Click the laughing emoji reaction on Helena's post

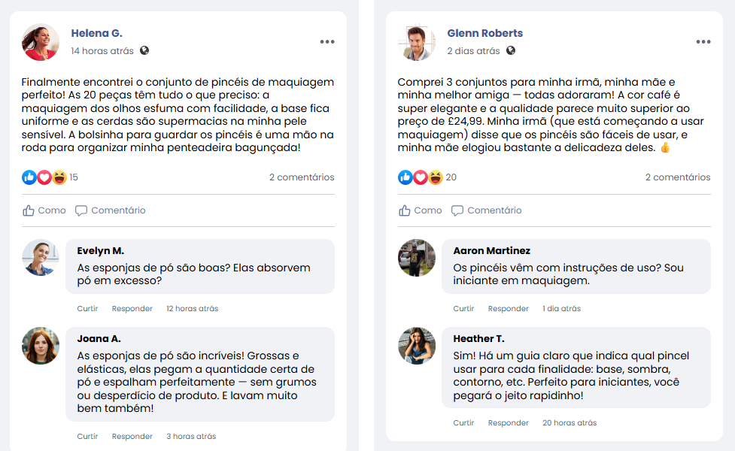coord(59,177)
